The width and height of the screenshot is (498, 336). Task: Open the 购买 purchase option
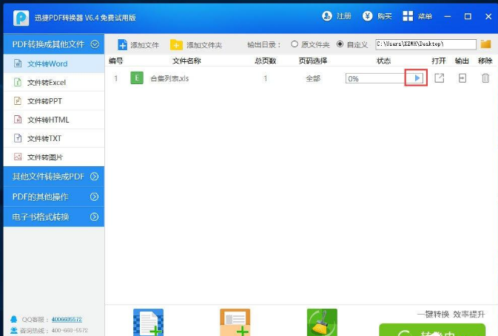click(377, 16)
